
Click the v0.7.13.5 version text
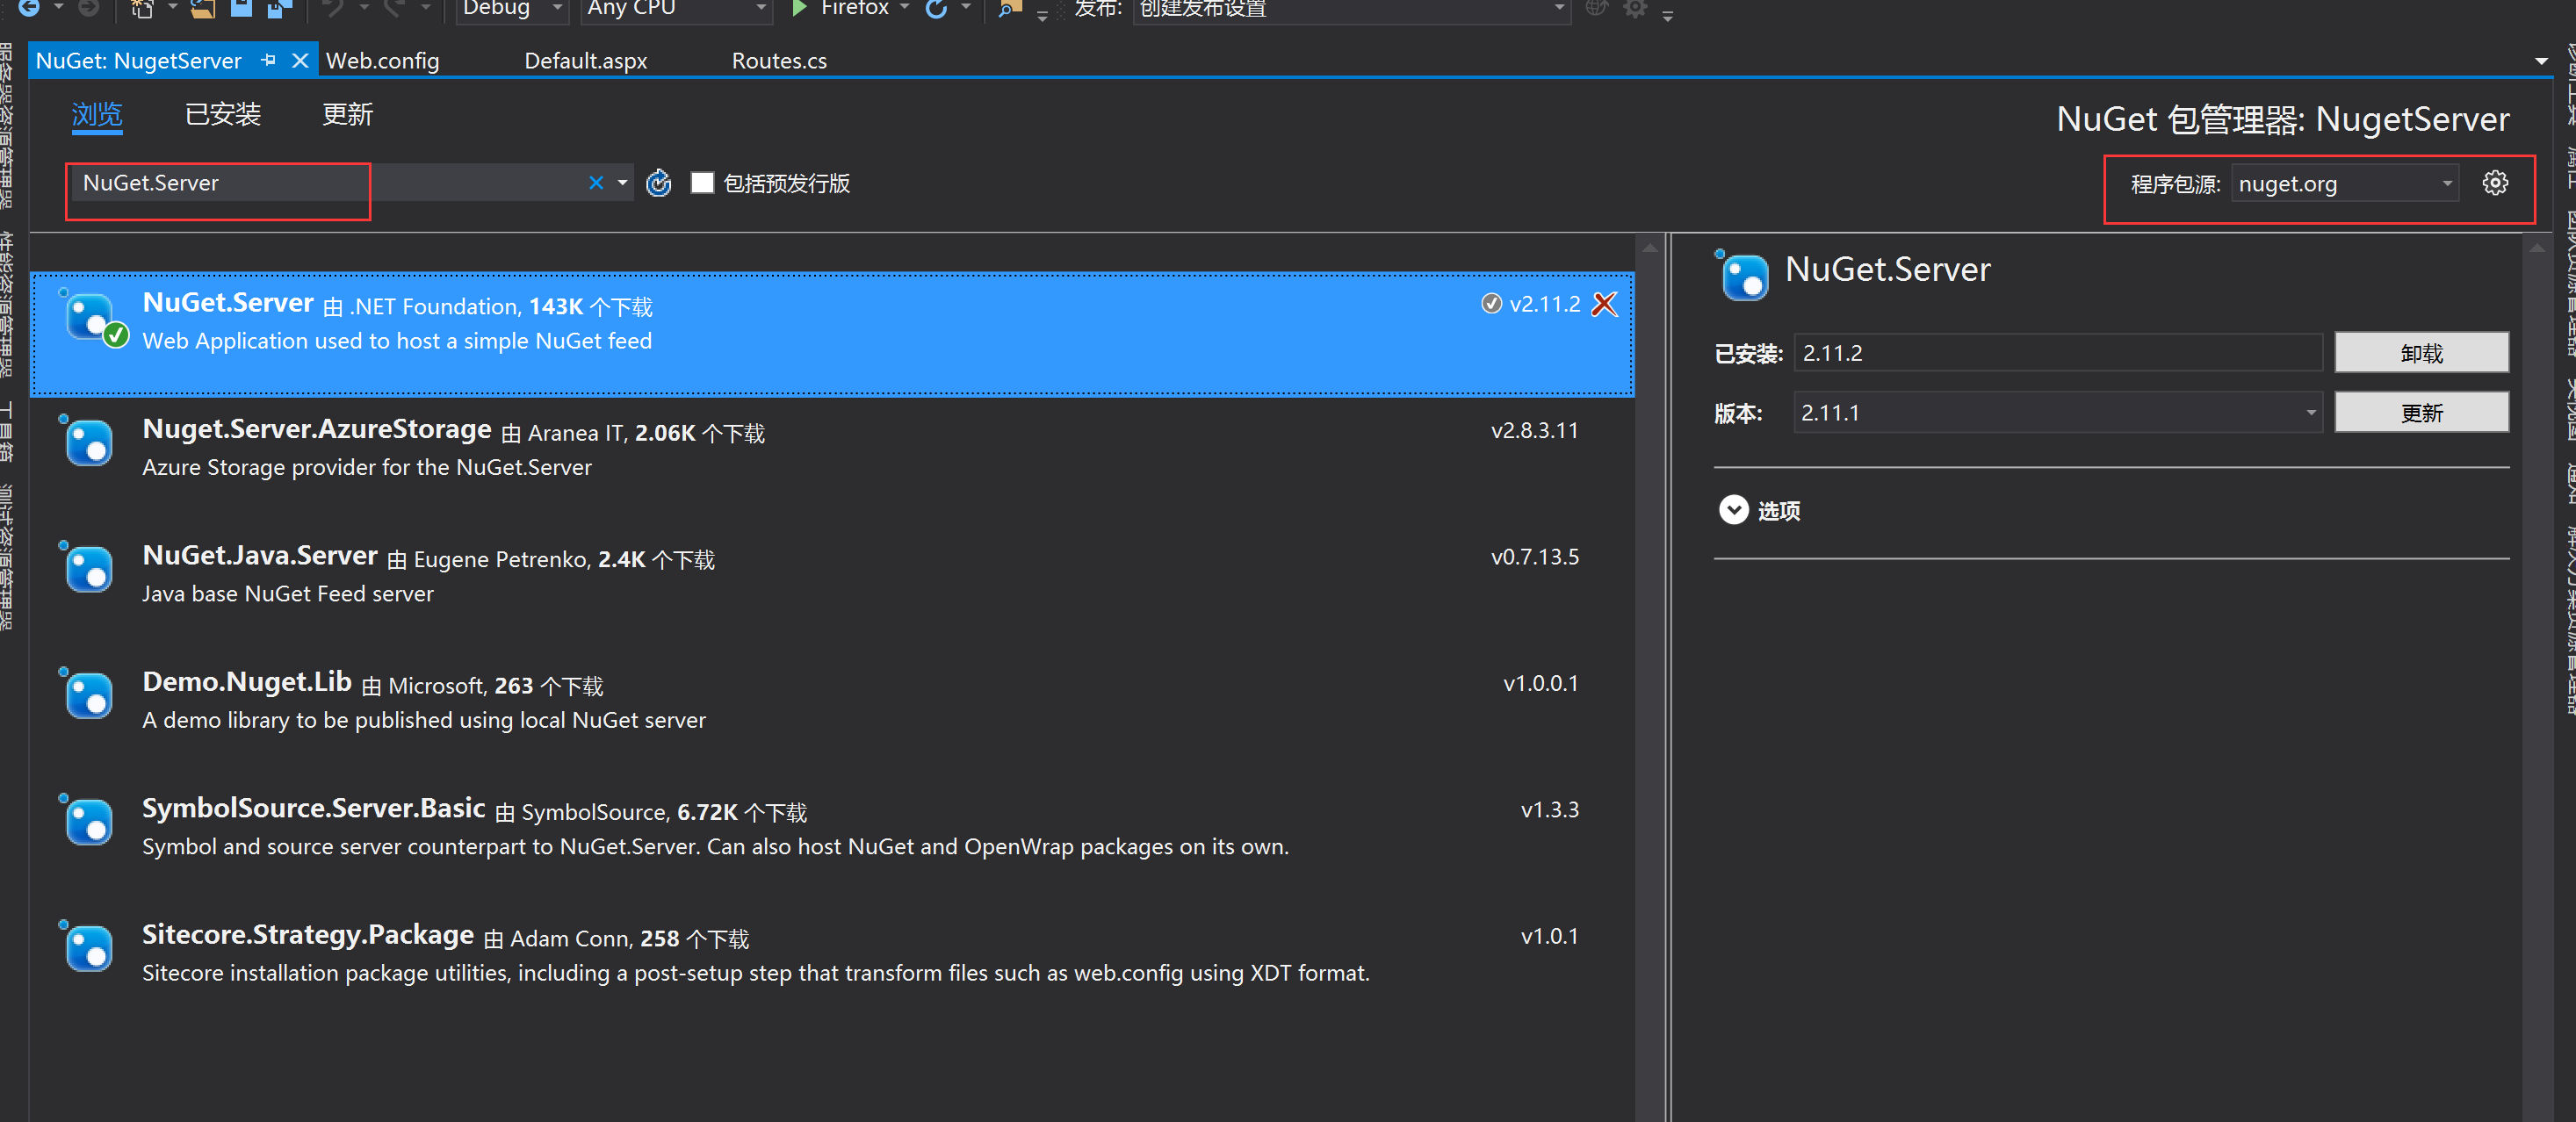tap(1534, 557)
